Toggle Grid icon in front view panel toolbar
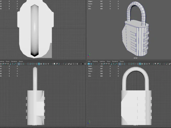The image size is (171, 128). (x=120, y=64)
